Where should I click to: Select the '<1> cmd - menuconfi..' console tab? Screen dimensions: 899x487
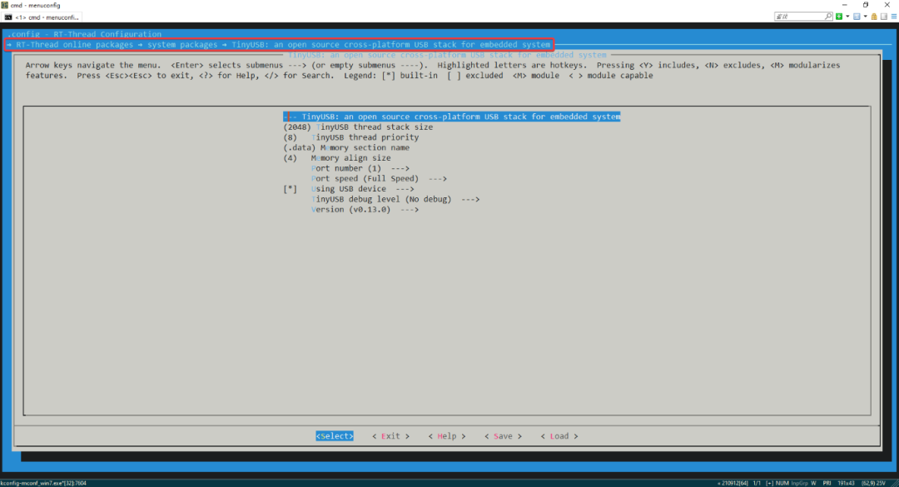coord(42,17)
